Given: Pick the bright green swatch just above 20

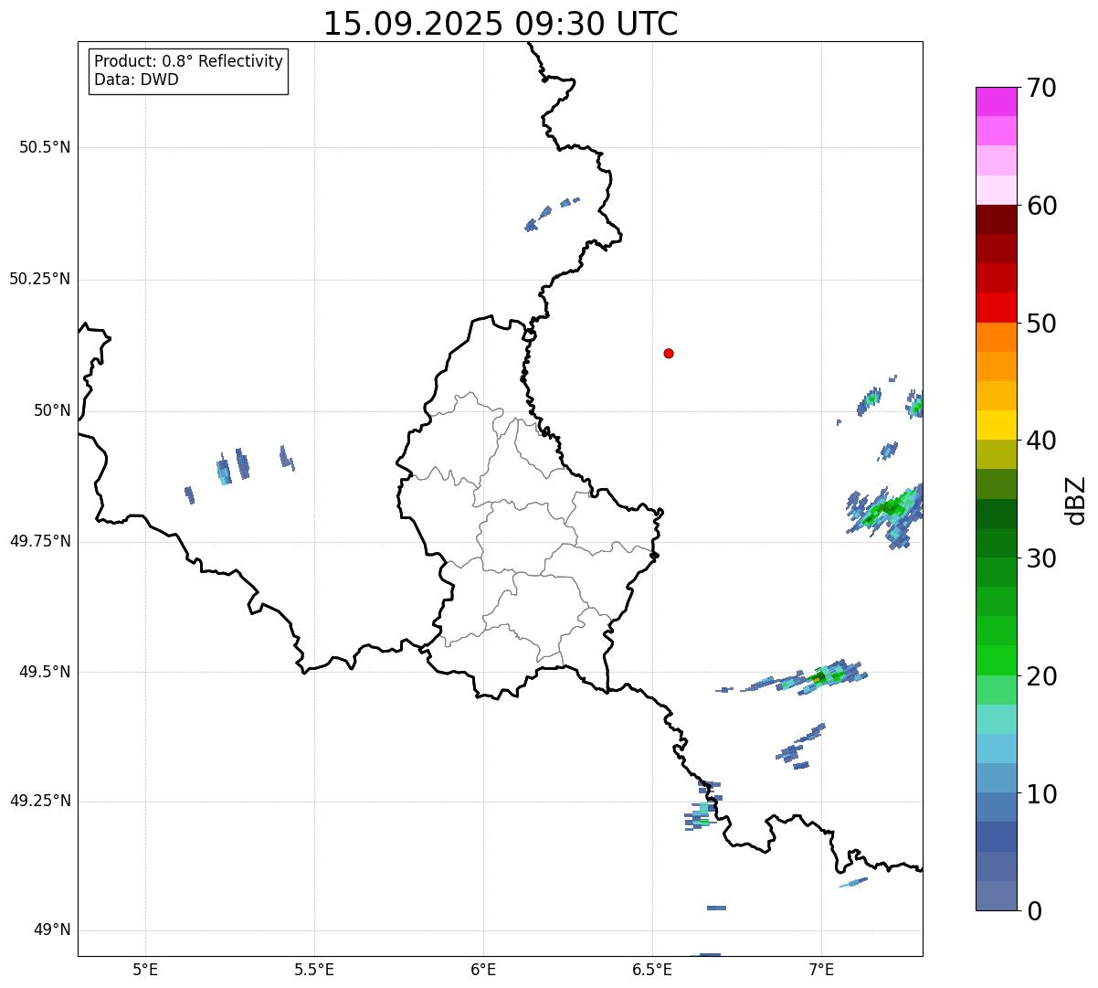Looking at the screenshot, I should [x=996, y=661].
